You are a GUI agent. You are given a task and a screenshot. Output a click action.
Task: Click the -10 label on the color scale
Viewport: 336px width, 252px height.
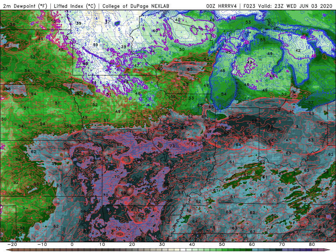42,244
